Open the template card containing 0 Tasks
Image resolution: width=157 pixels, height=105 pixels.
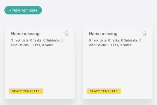(118, 62)
